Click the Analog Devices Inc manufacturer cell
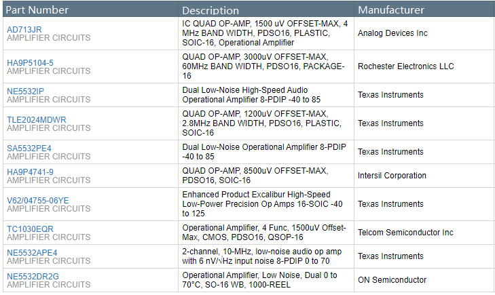The image size is (495, 295). pos(392,33)
